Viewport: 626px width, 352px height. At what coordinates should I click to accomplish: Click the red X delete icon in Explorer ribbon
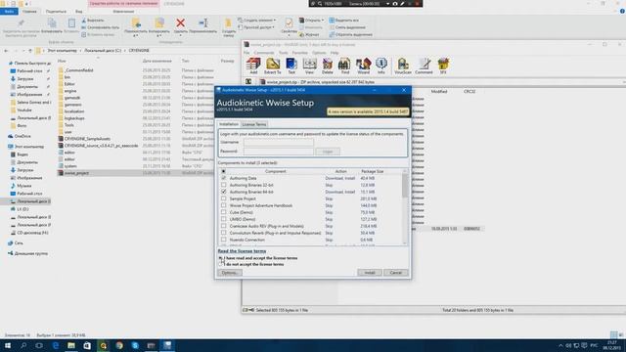click(180, 23)
